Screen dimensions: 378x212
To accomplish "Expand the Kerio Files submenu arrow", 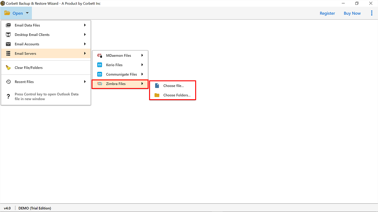I will point(142,65).
